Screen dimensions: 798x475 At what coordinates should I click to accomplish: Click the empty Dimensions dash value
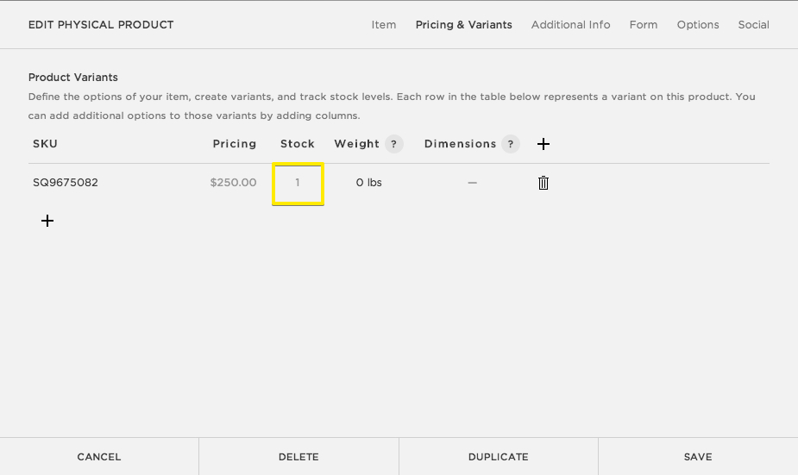(472, 183)
